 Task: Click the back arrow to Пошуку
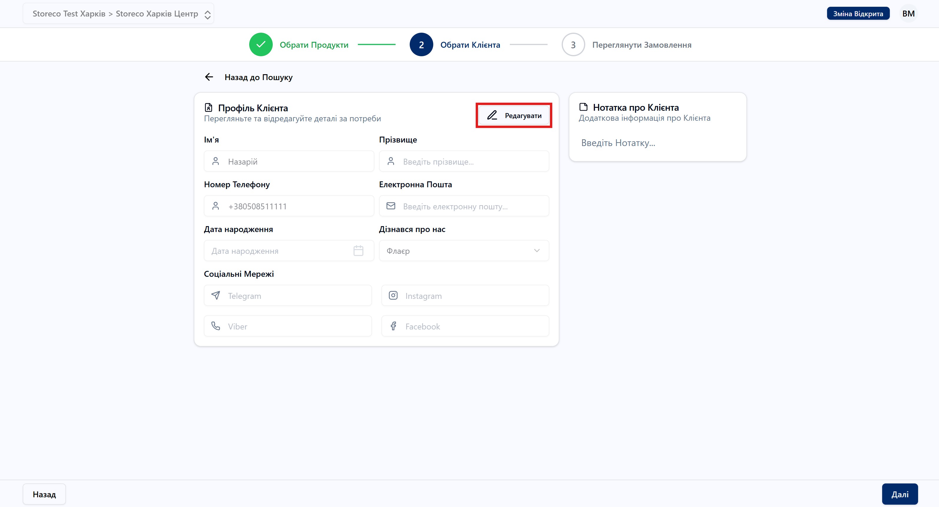tap(209, 77)
